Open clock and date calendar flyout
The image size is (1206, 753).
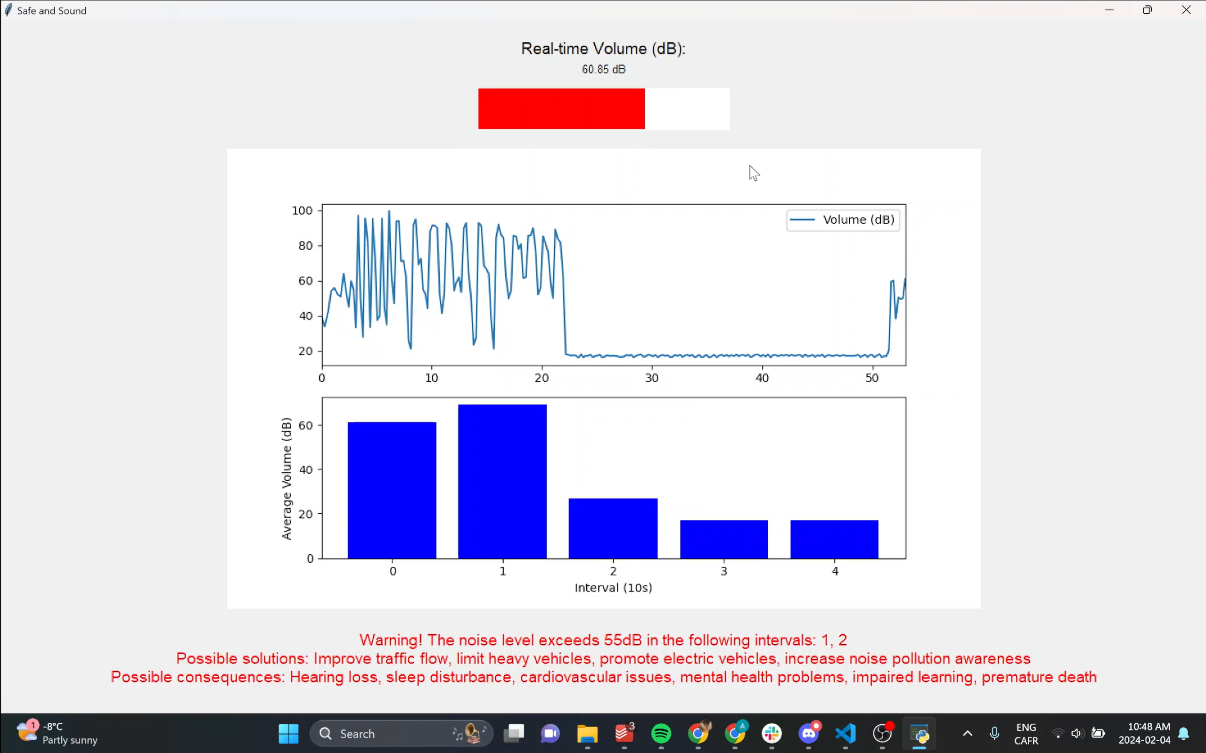coord(1144,733)
